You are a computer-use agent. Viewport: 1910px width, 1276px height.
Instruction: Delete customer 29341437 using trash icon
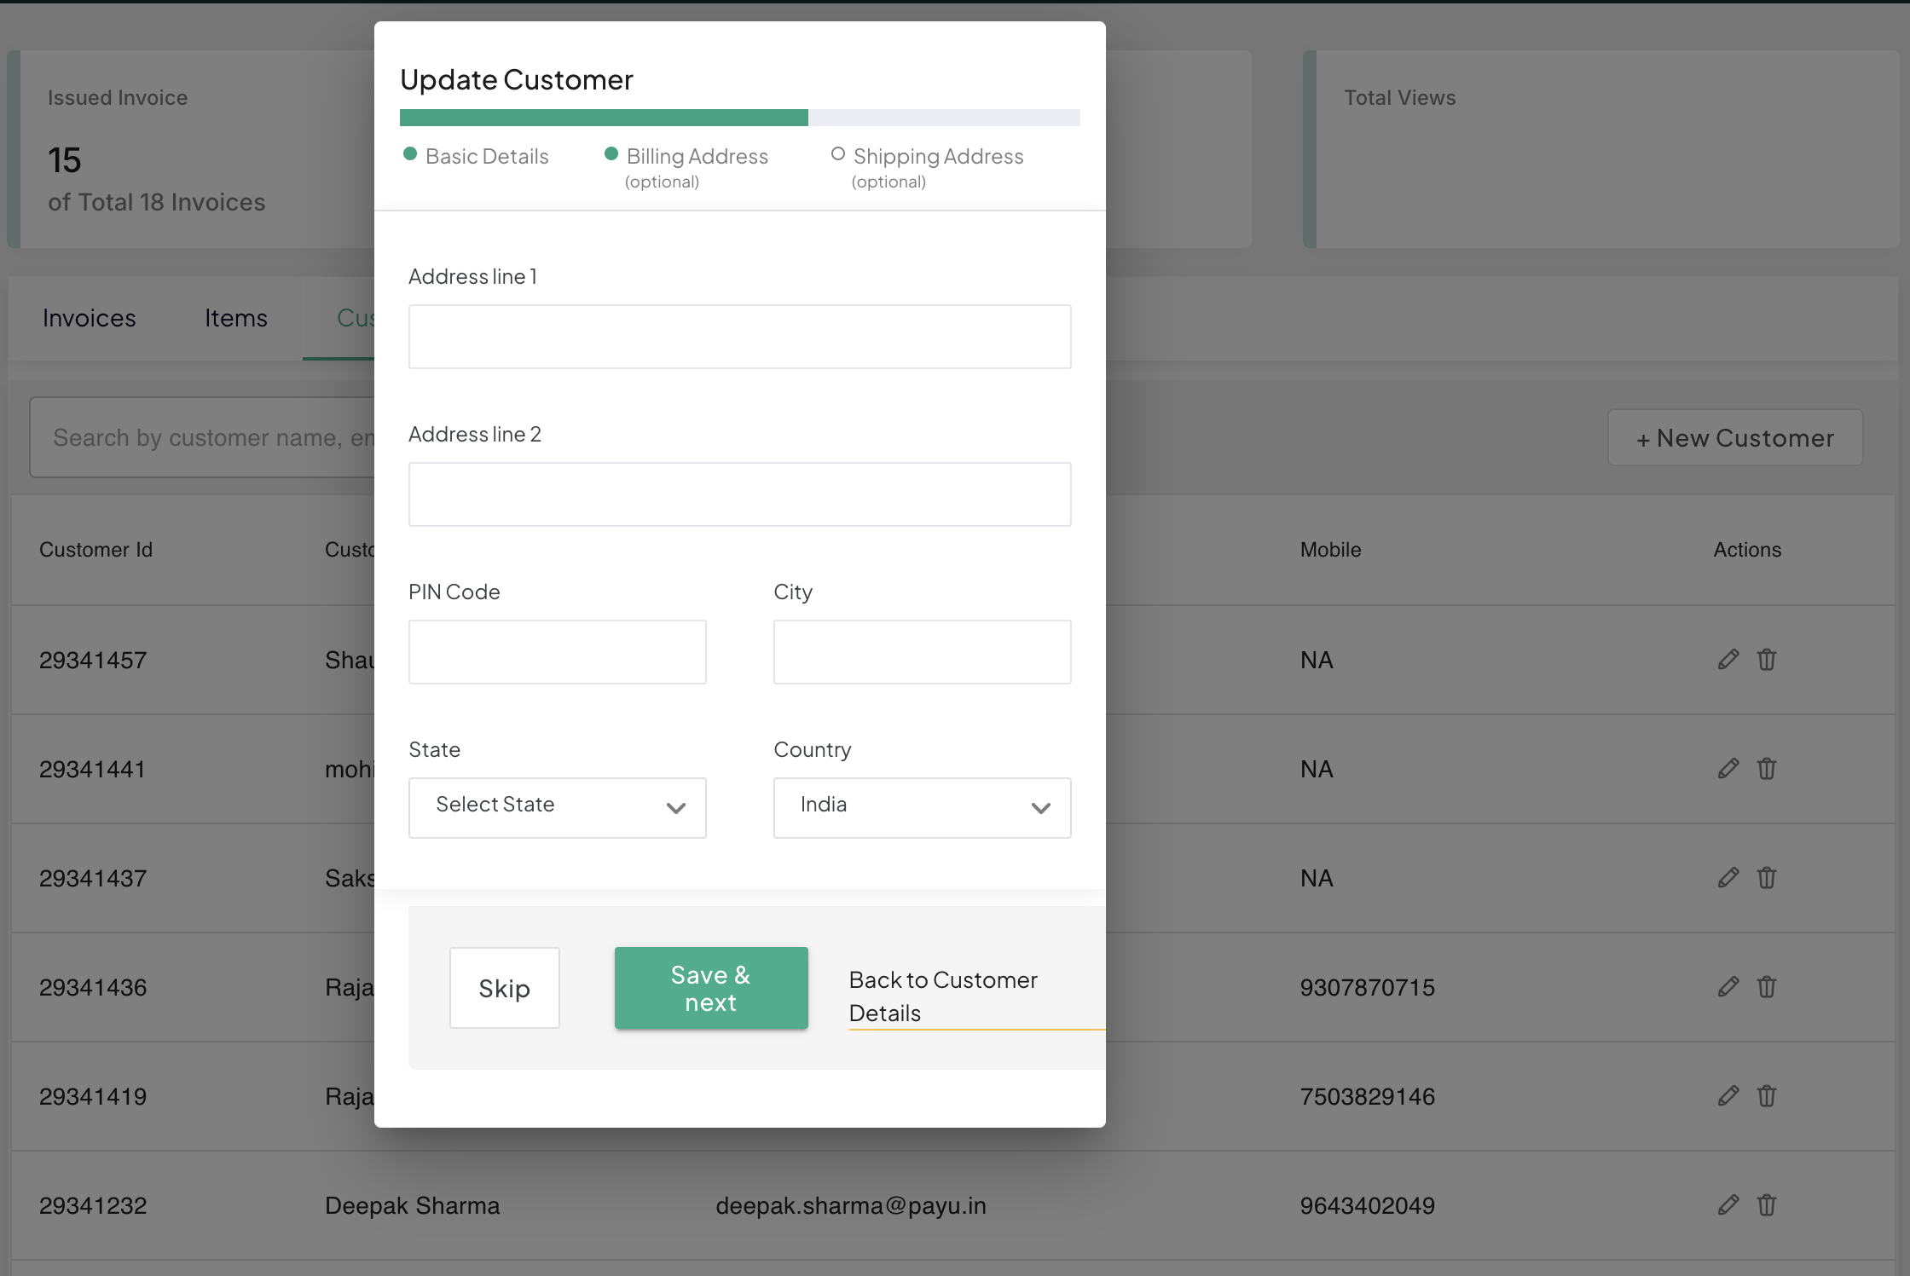pos(1767,878)
